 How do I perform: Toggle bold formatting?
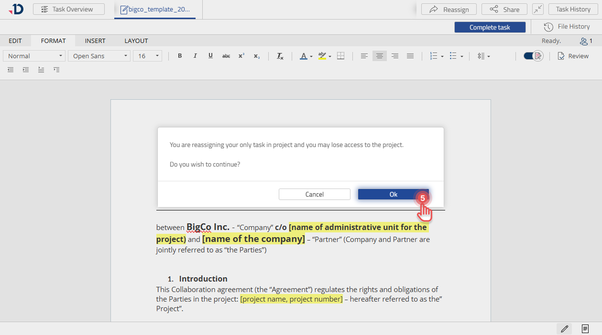(x=180, y=56)
